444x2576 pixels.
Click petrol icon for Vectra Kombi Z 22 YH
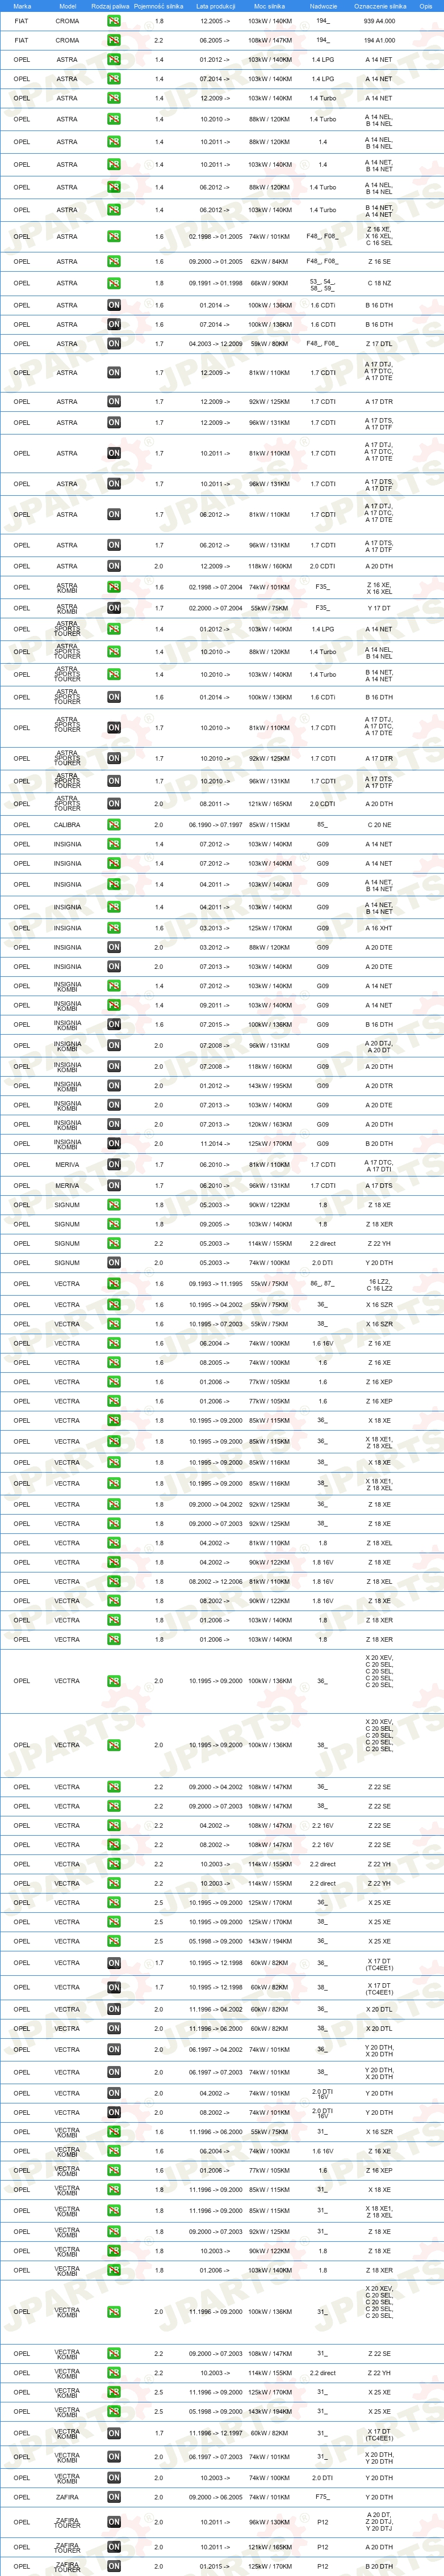114,2373
